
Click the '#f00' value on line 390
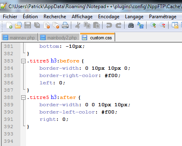click(x=108, y=112)
